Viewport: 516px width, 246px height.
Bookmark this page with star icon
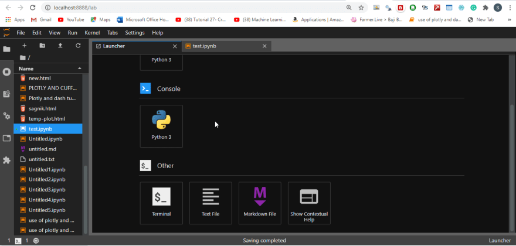pyautogui.click(x=361, y=8)
